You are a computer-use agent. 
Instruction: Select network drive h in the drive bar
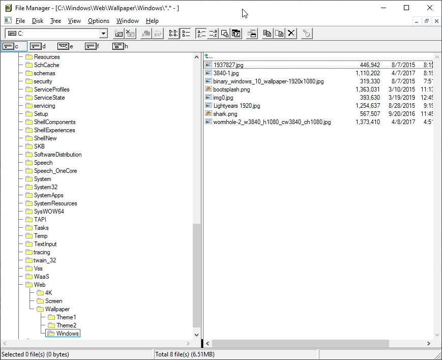coord(120,46)
